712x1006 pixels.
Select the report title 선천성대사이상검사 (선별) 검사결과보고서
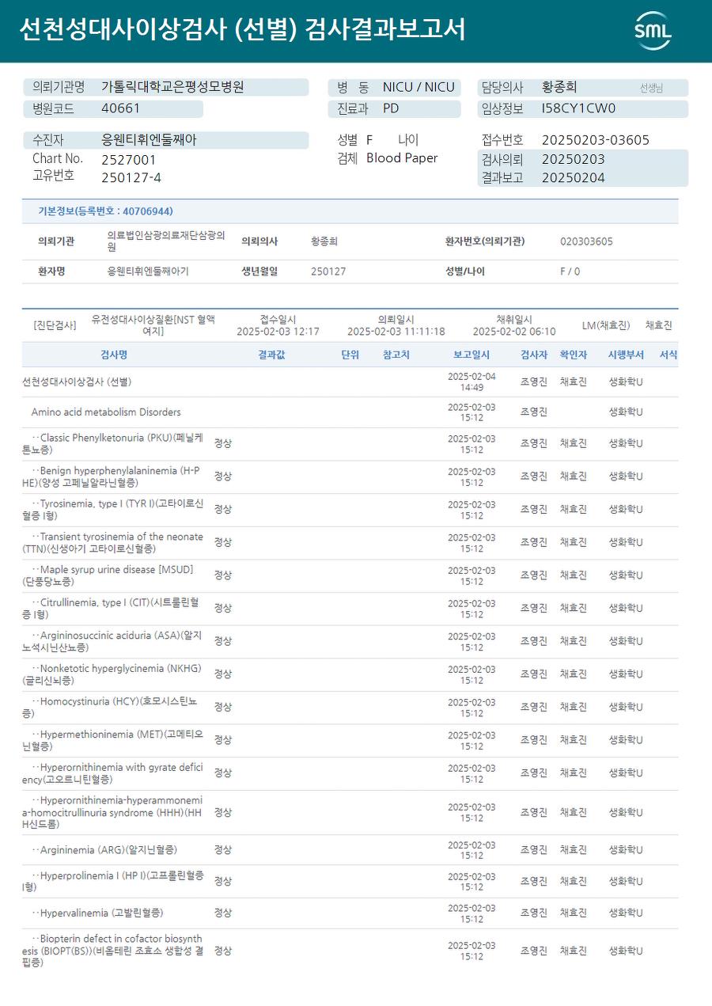click(242, 29)
